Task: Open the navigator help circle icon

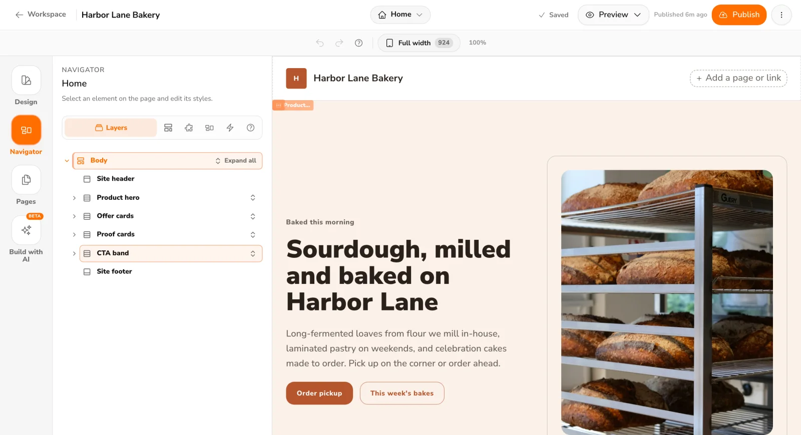Action: (250, 128)
